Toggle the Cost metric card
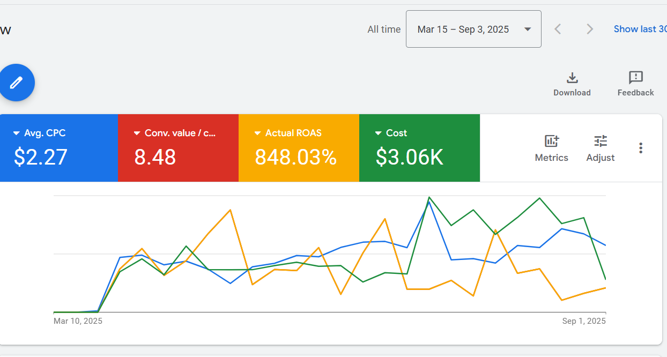Screen dimensions: 667x357 [419, 148]
